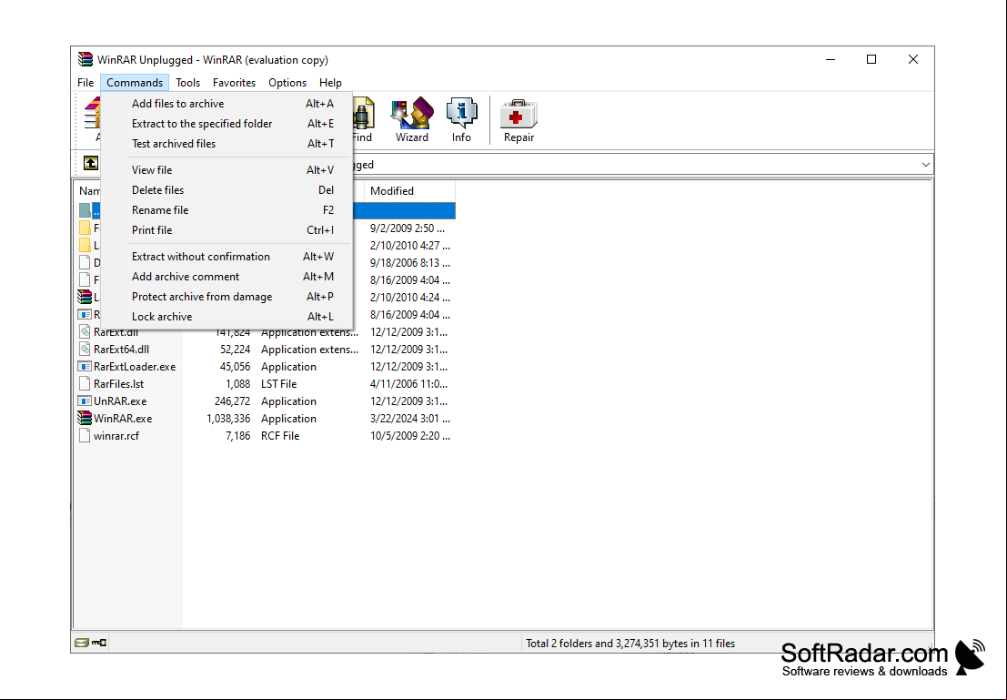This screenshot has width=1007, height=700.
Task: Open the Help menu
Action: click(330, 82)
